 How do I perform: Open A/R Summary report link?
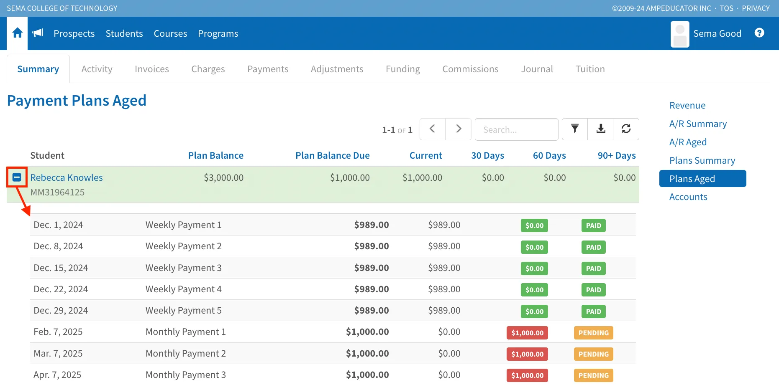click(698, 124)
